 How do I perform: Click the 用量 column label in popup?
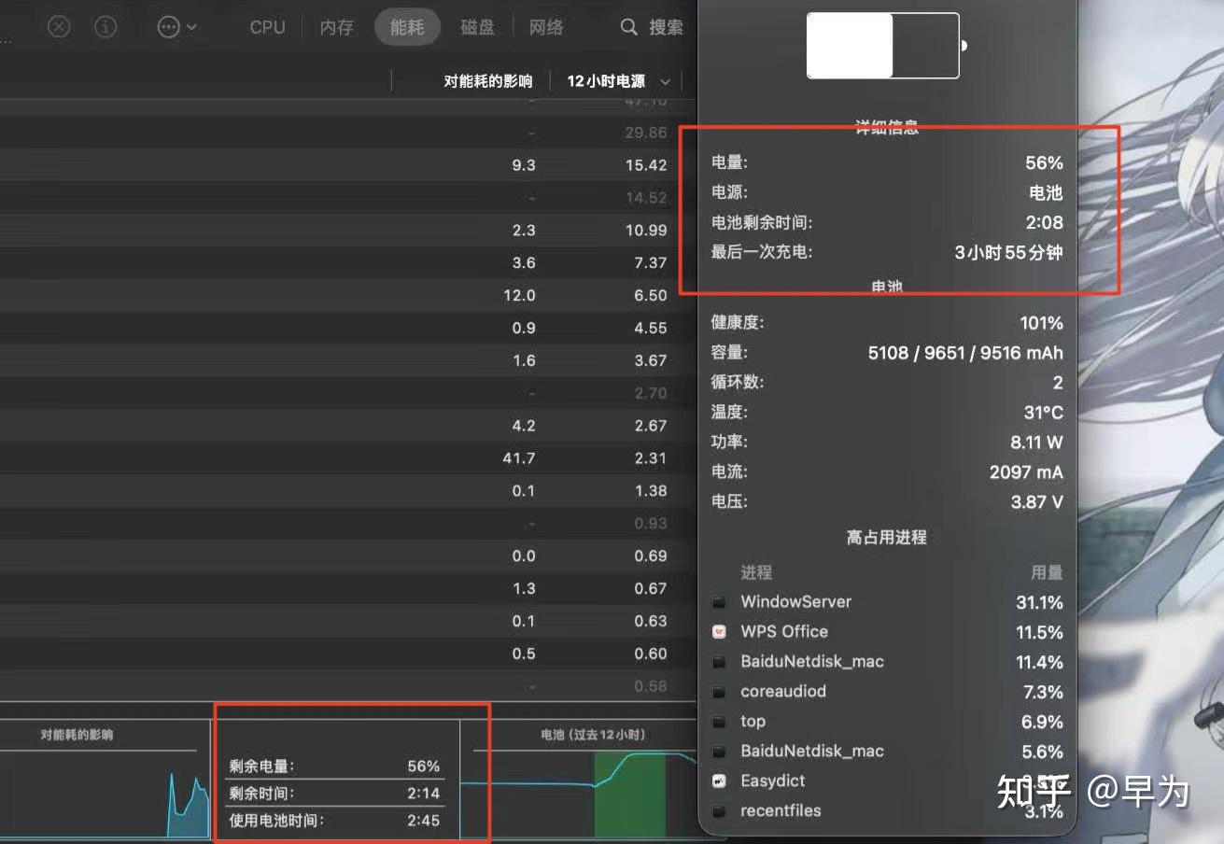click(1048, 572)
